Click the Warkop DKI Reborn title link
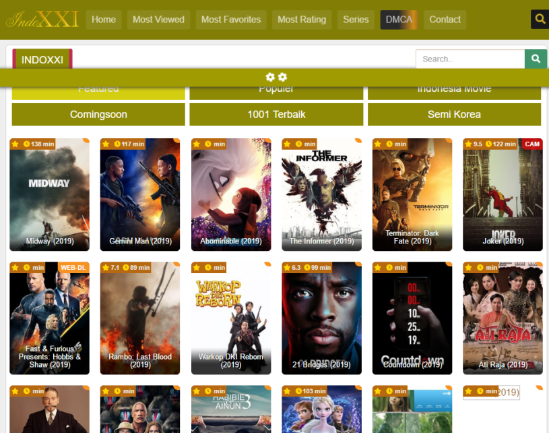This screenshot has width=549, height=433. [231, 360]
